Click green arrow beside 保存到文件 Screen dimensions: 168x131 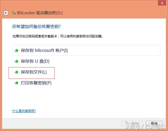(17, 72)
